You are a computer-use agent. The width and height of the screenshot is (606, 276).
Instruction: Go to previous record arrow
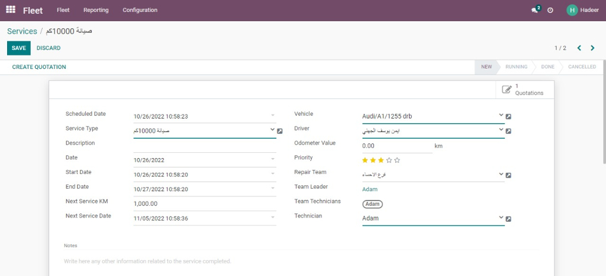[x=579, y=48]
